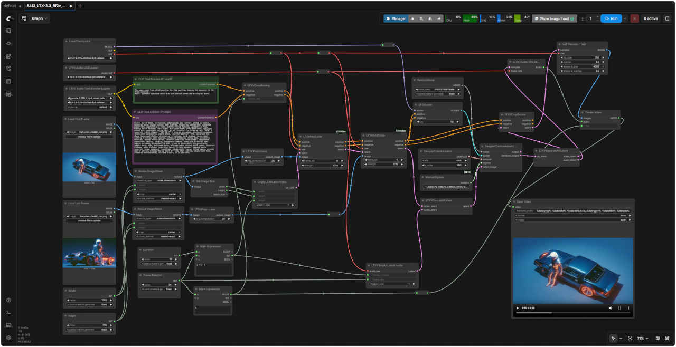Viewport: 676px width, 347px height.
Task: Toggle the console terminal icon
Action: tap(8, 313)
